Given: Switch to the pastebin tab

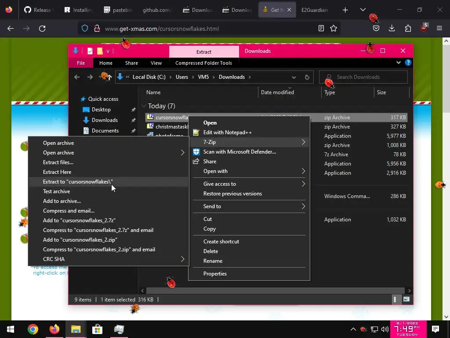Looking at the screenshot, I should (x=118, y=10).
